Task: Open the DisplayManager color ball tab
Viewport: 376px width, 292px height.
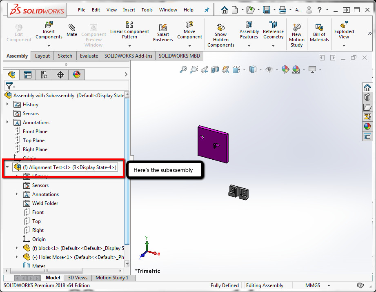Action: (76, 75)
